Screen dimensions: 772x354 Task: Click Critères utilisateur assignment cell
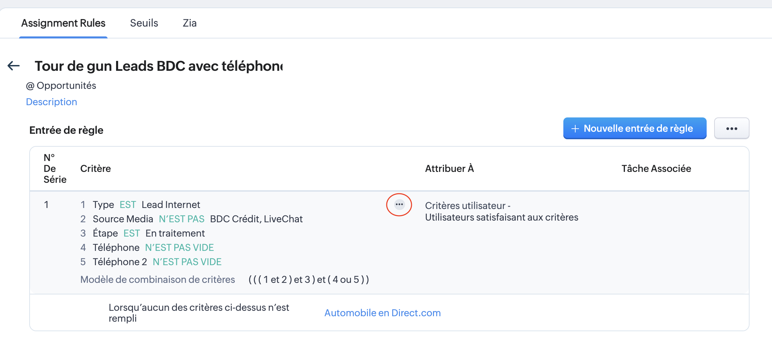[501, 211]
